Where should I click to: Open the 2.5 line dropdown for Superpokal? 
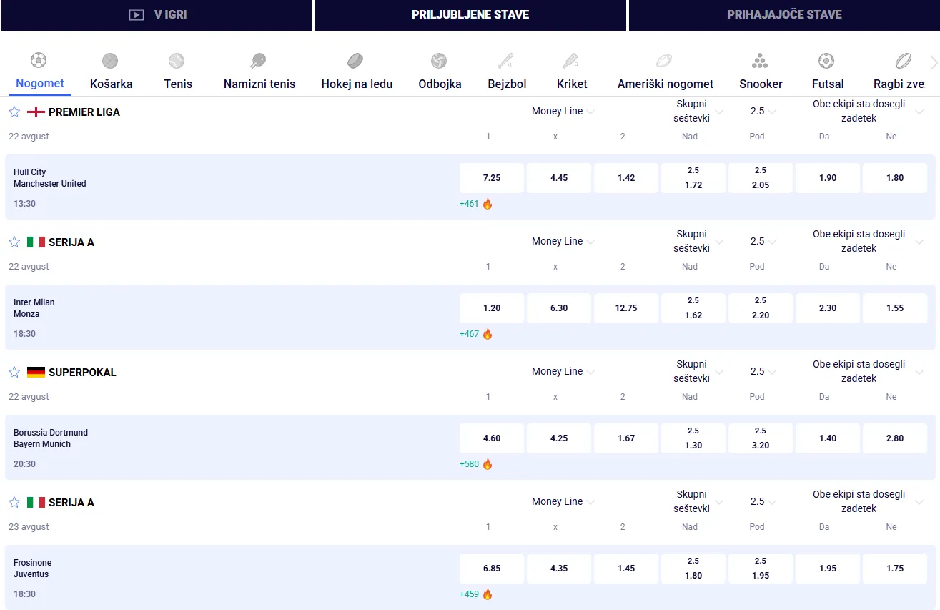[x=763, y=371]
